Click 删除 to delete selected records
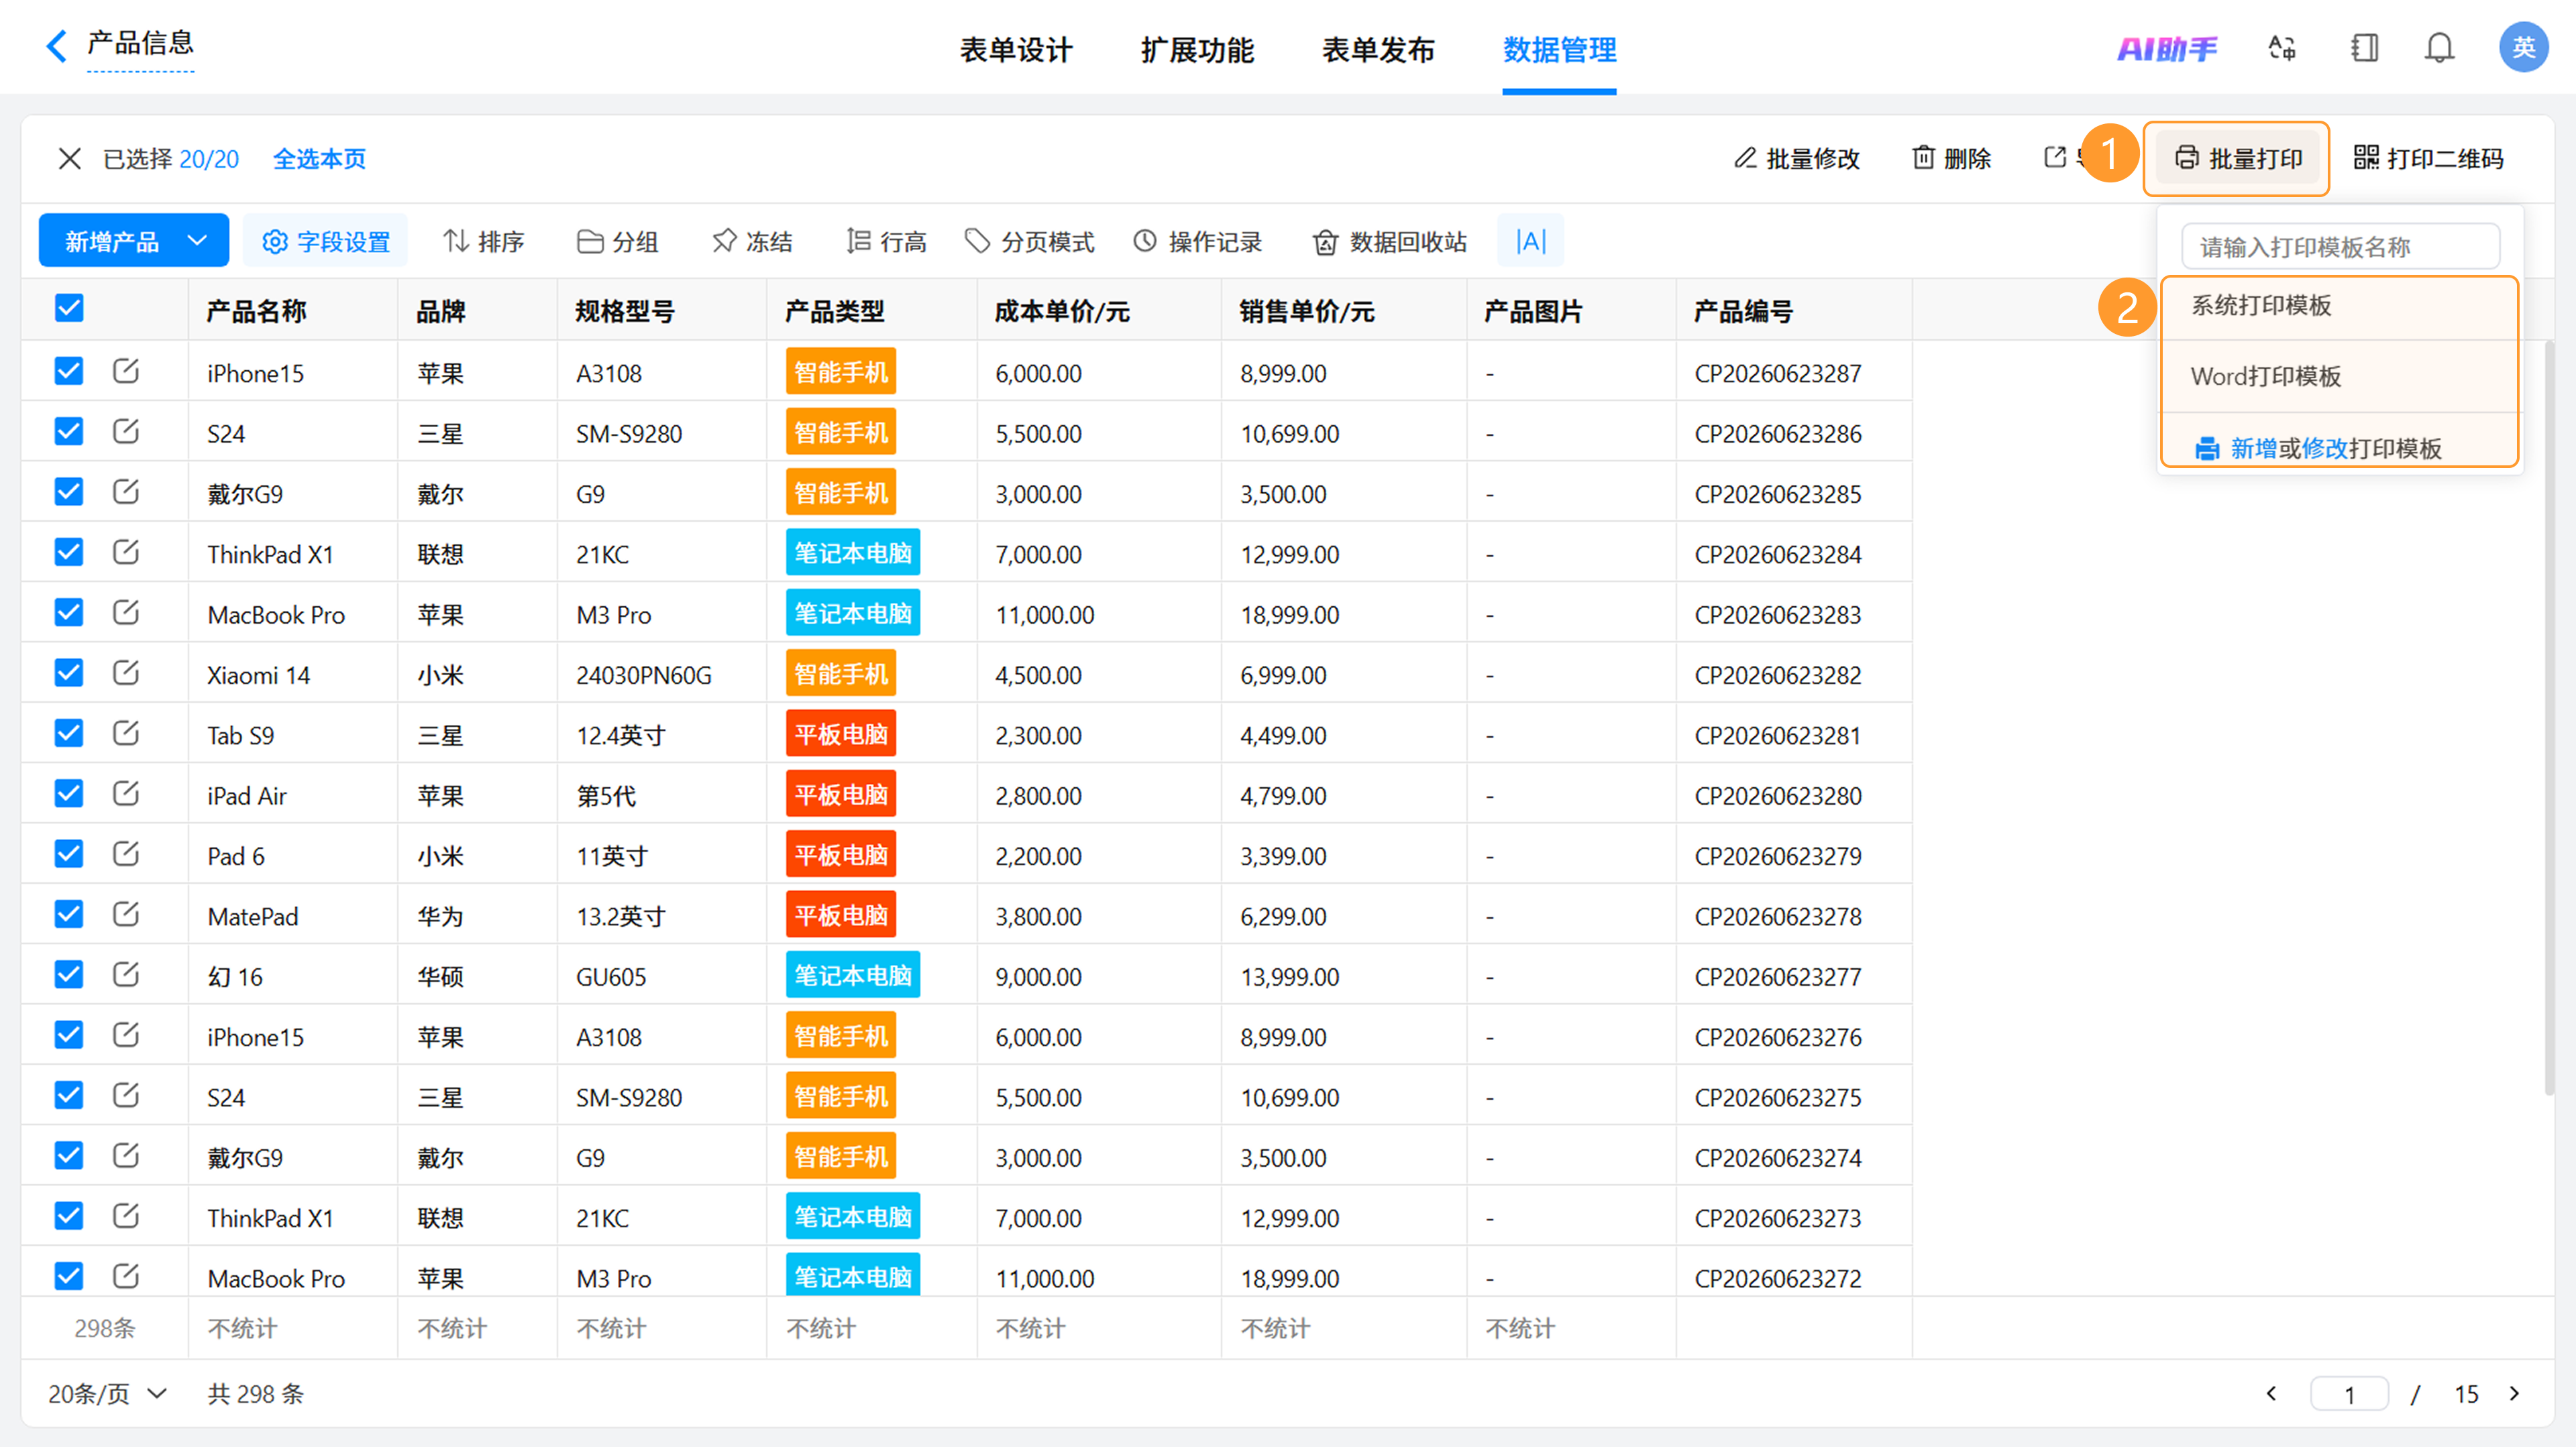 click(x=1951, y=159)
